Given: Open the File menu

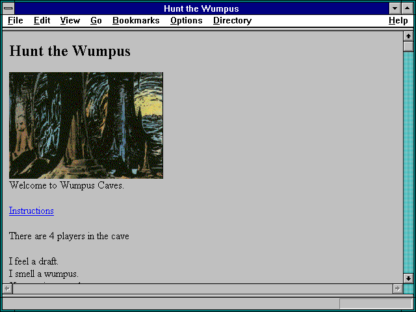Looking at the screenshot, I should pyautogui.click(x=16, y=21).
